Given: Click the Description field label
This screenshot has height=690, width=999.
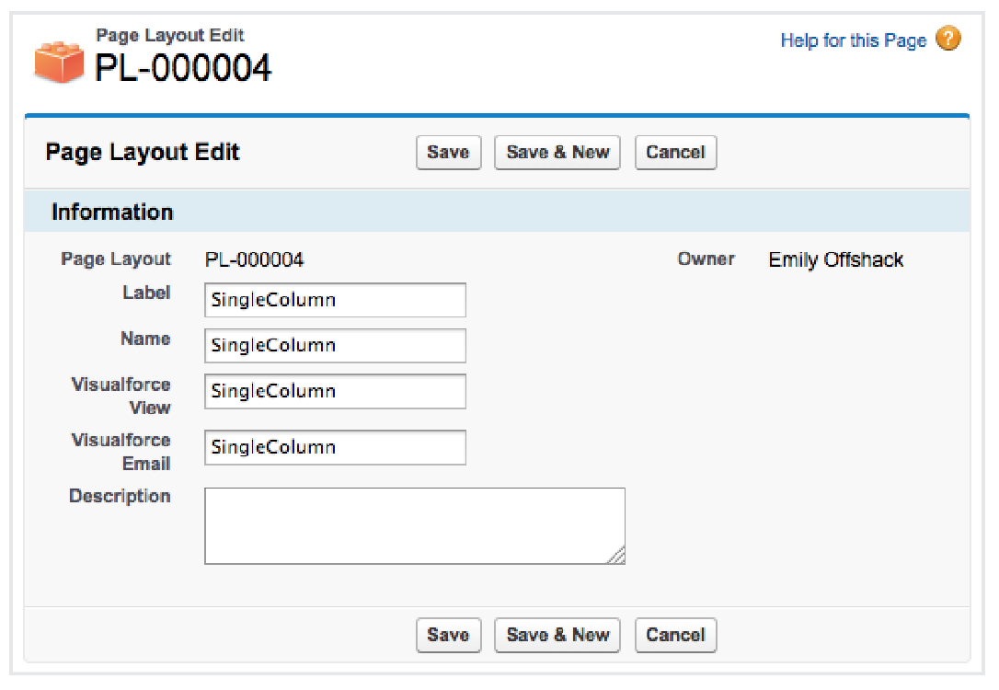Looking at the screenshot, I should tap(120, 497).
